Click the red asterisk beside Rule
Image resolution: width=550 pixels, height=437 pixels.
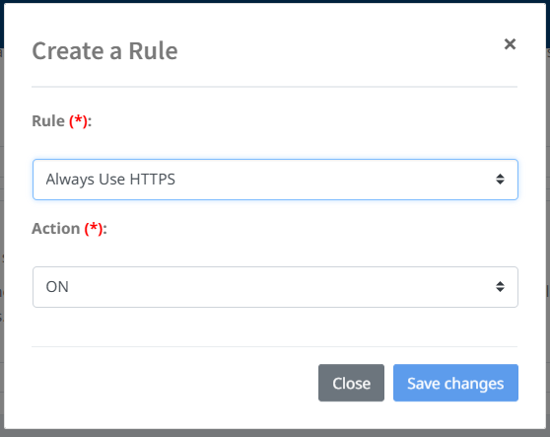coord(78,119)
